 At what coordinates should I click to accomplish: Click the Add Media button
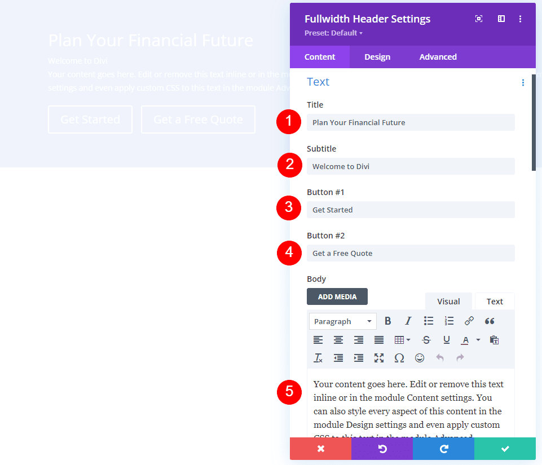[x=337, y=296]
